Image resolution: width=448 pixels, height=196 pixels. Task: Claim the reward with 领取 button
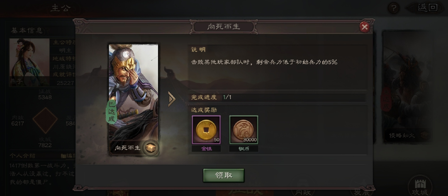click(224, 175)
